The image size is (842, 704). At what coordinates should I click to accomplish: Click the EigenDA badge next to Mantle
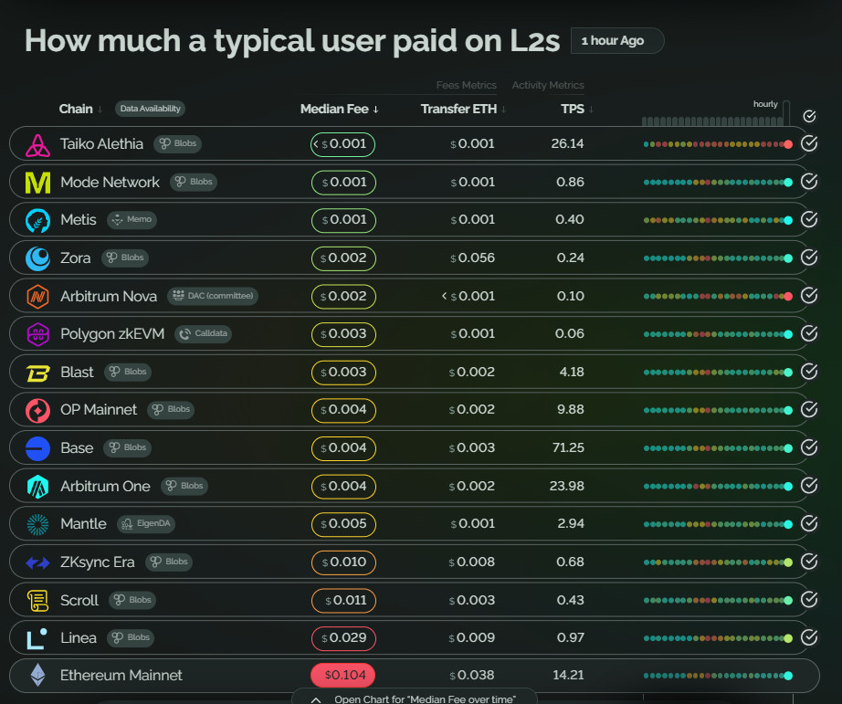click(x=146, y=523)
